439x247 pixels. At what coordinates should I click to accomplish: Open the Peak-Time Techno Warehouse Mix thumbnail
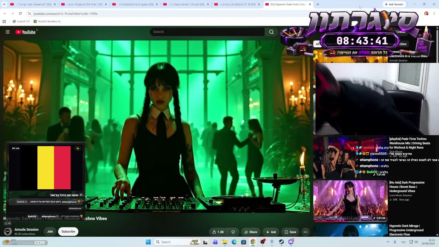coord(350,157)
